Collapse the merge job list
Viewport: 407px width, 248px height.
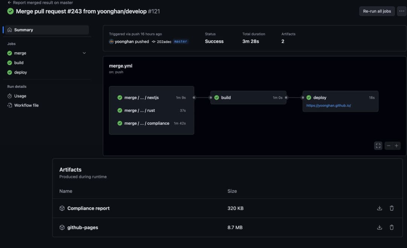pos(84,53)
